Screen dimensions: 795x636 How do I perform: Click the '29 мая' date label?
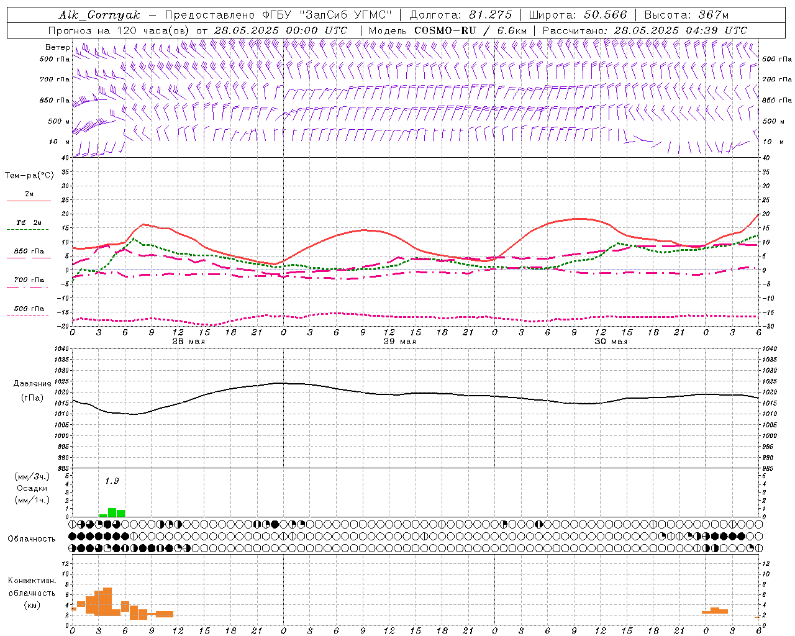pyautogui.click(x=400, y=342)
